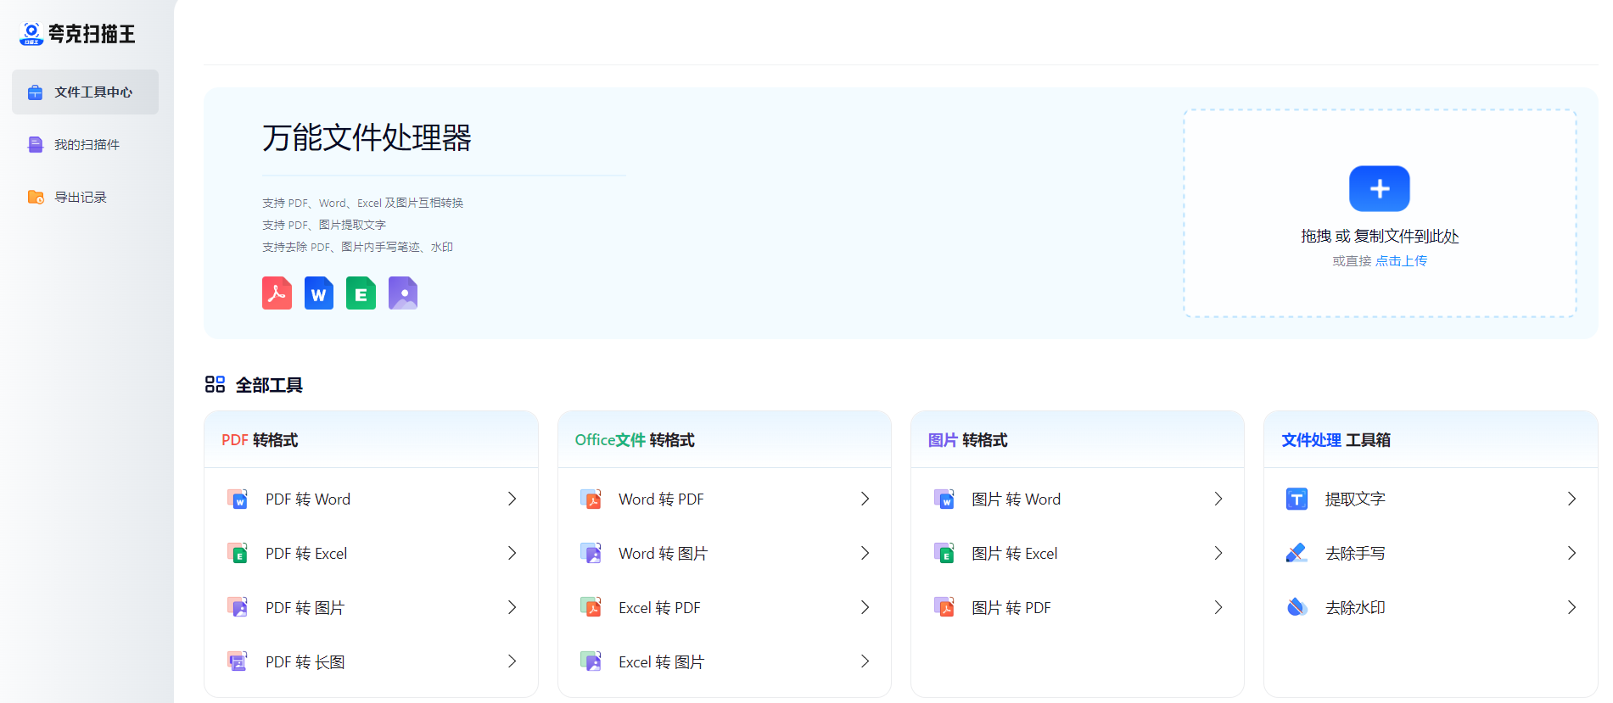
Task: Expand 图片 转 Word chevron arrow
Action: coord(1218,499)
